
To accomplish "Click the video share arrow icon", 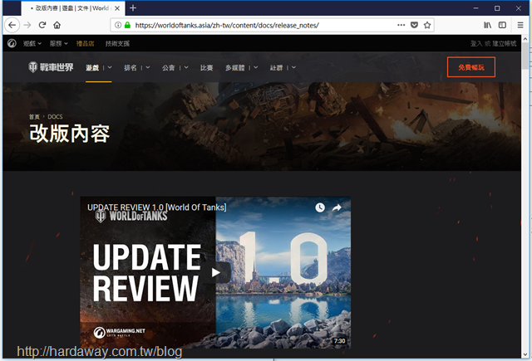I will tap(337, 207).
